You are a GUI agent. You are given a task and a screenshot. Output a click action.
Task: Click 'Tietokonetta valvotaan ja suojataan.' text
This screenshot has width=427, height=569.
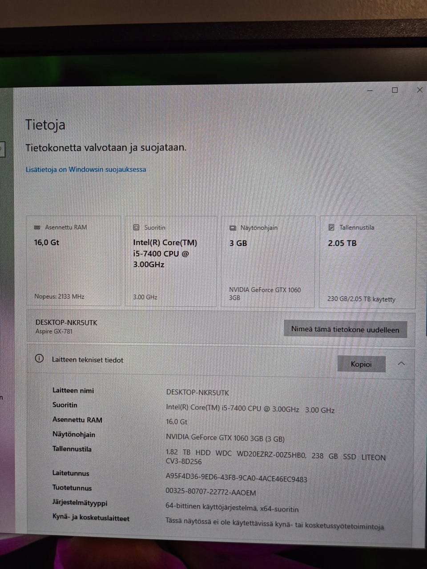[x=106, y=148]
